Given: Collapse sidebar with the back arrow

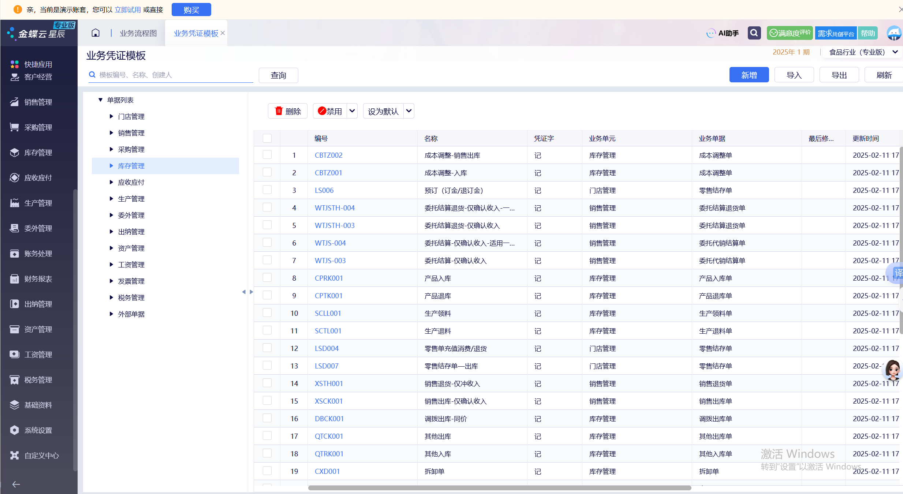Looking at the screenshot, I should (x=16, y=484).
